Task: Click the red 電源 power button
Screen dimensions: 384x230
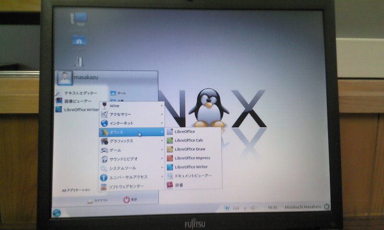Action: click(x=130, y=199)
